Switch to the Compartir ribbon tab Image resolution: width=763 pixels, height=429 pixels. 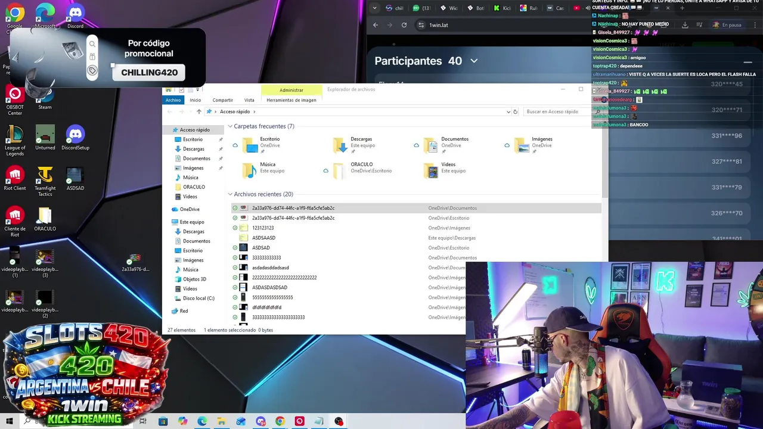click(x=222, y=100)
